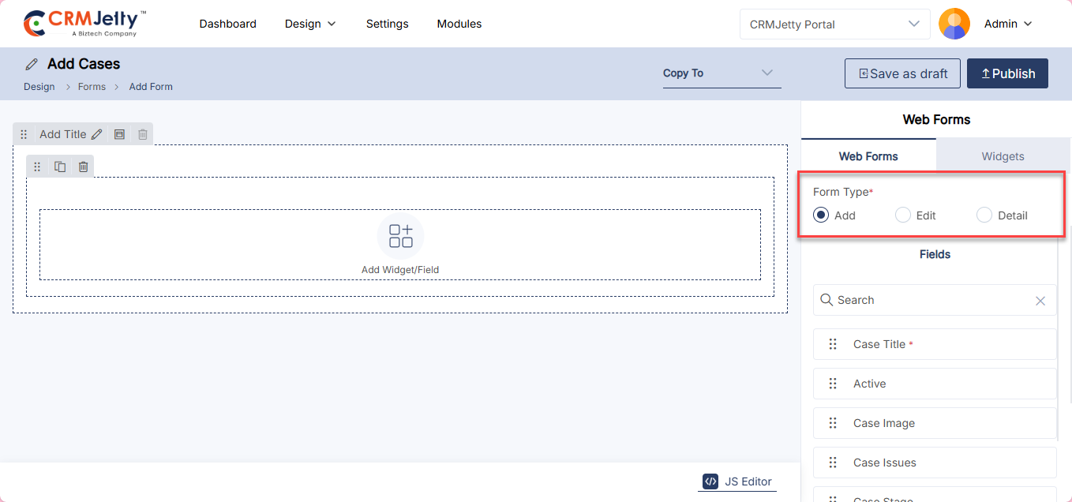Click the CRMJetty logo

[x=85, y=24]
